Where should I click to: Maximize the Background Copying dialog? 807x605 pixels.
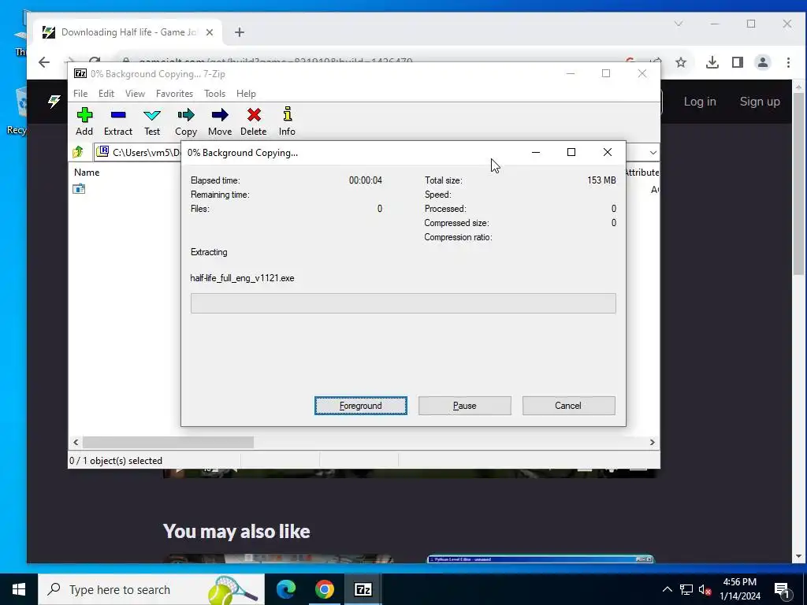(571, 152)
